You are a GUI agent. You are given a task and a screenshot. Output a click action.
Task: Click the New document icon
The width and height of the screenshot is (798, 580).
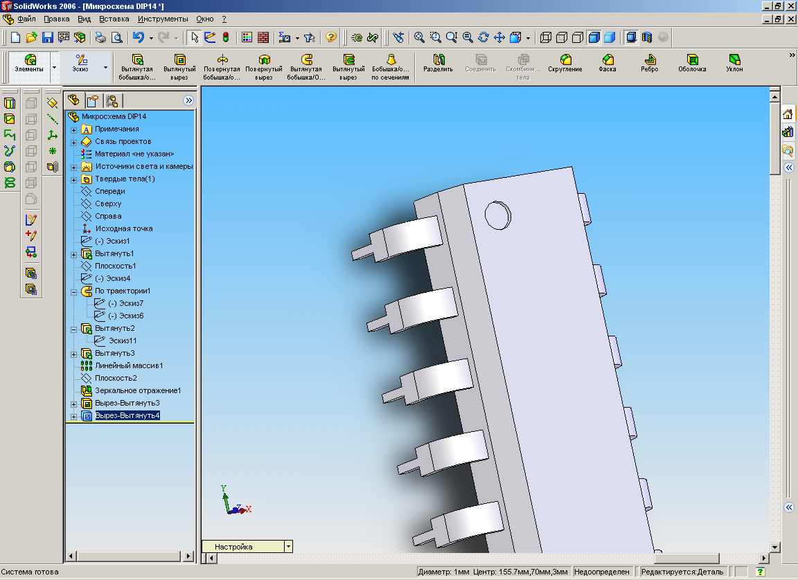tap(15, 37)
